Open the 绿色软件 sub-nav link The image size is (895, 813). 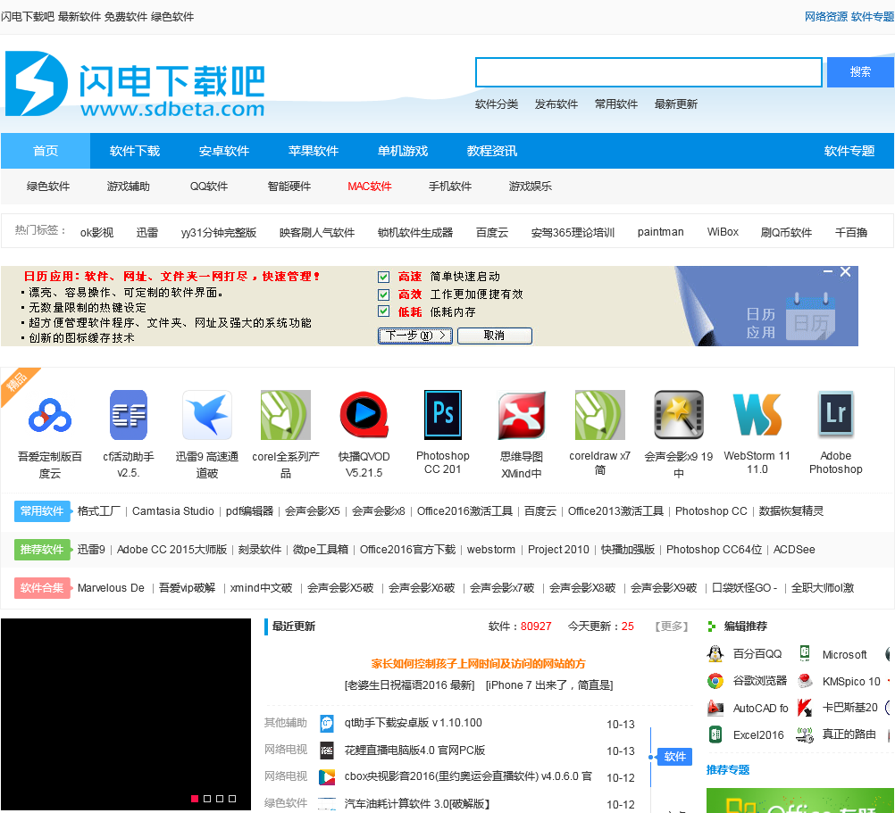tap(48, 187)
